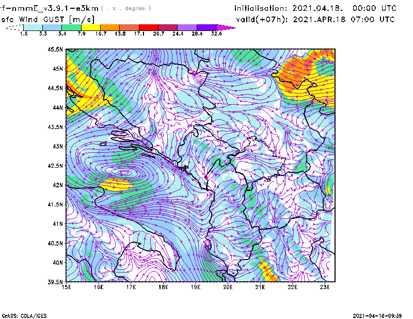Click the "42.5N" latitude label
Screen dimensions: 413x319
tap(55, 166)
